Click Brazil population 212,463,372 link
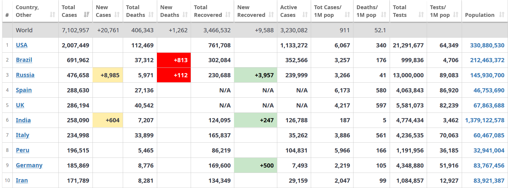 487,60
